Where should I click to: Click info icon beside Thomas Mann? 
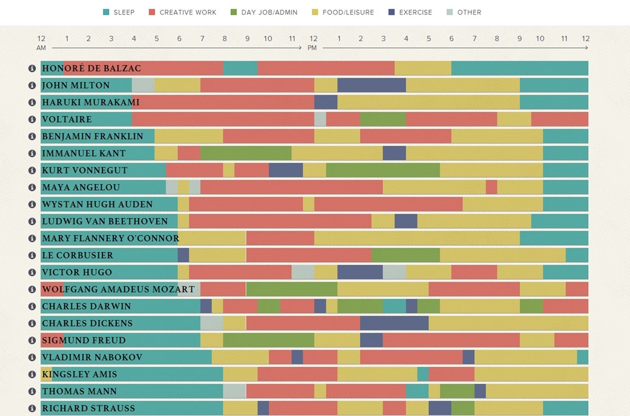coord(32,391)
